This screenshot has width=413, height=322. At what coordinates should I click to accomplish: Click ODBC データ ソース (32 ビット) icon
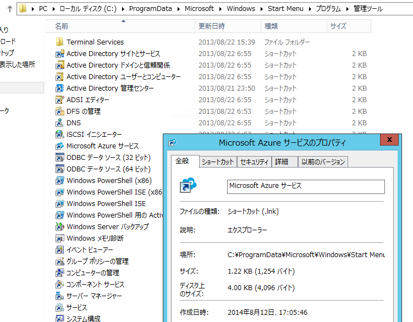59,158
